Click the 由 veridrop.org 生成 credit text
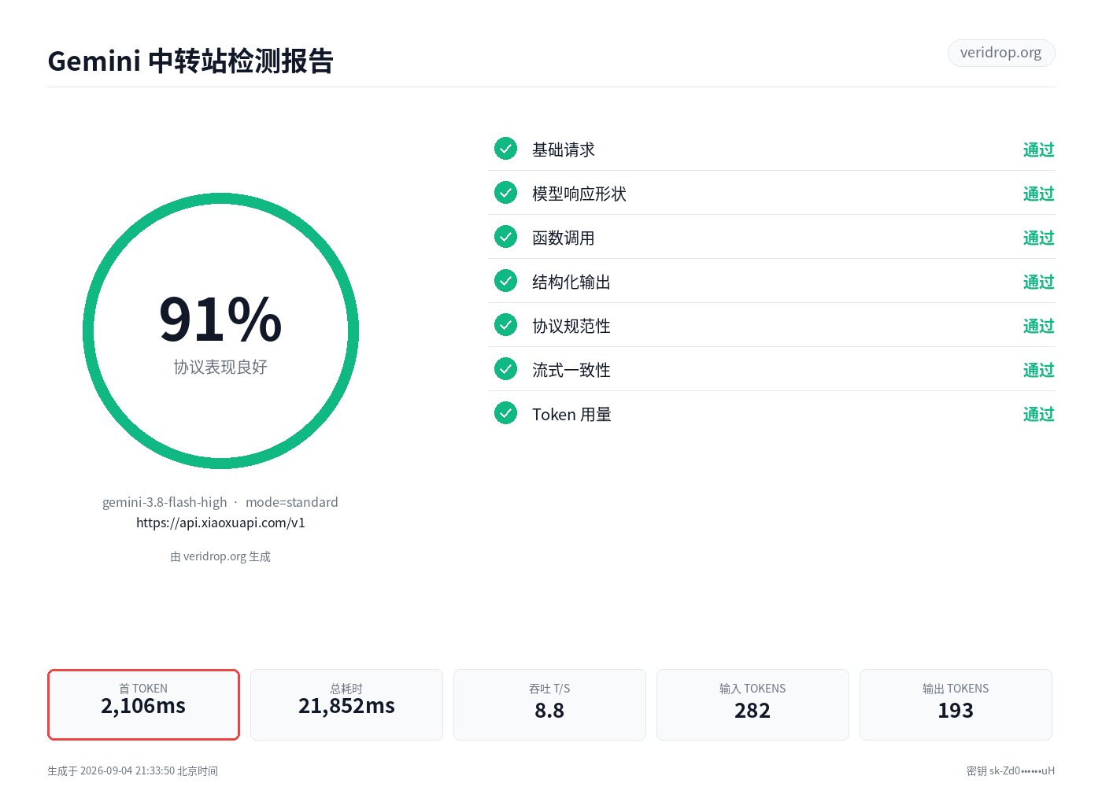The width and height of the screenshot is (1102, 787). pyautogui.click(x=220, y=556)
